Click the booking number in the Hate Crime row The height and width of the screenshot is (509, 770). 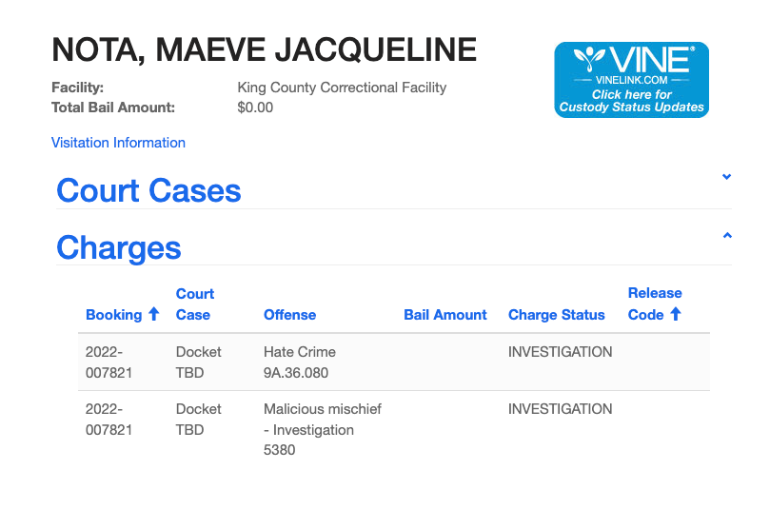pyautogui.click(x=109, y=362)
